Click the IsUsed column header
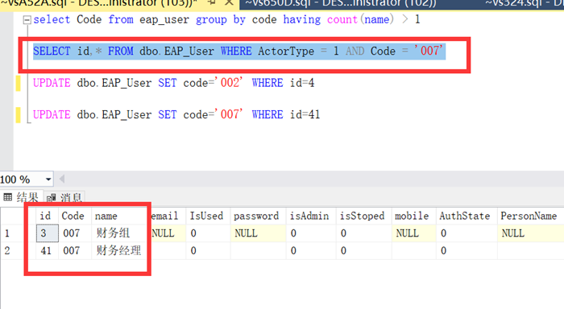The image size is (564, 309). tap(208, 216)
